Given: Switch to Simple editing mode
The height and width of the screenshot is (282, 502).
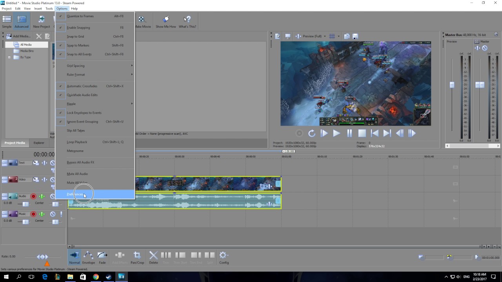Looking at the screenshot, I should [7, 22].
